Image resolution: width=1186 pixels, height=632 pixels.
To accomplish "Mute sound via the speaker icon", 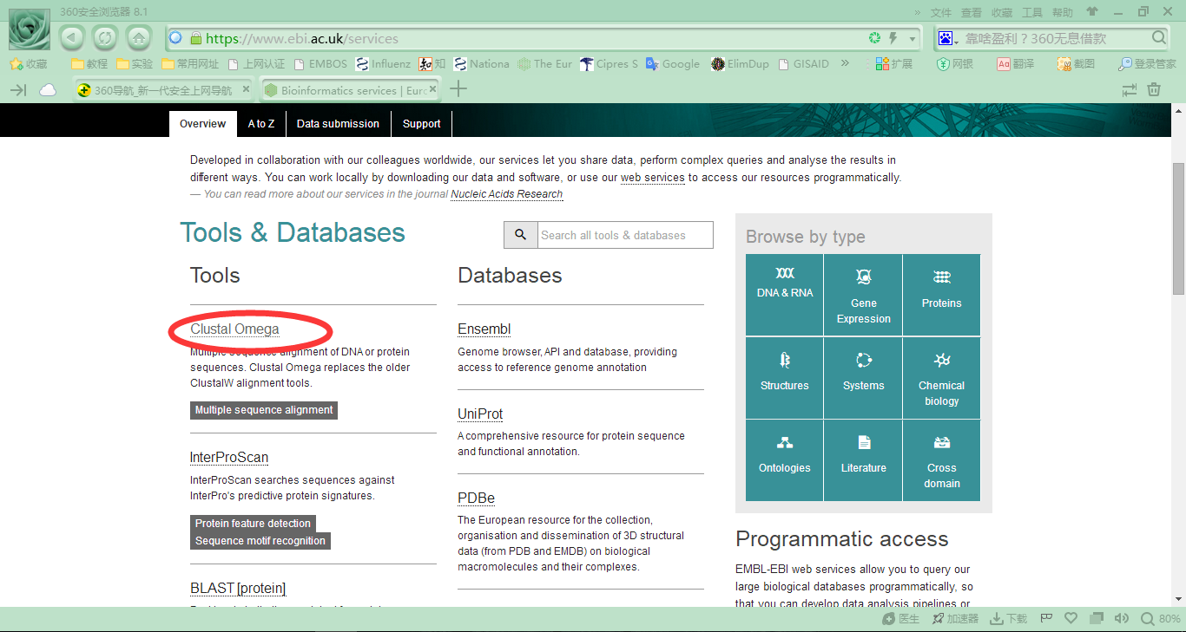I will pyautogui.click(x=1122, y=619).
